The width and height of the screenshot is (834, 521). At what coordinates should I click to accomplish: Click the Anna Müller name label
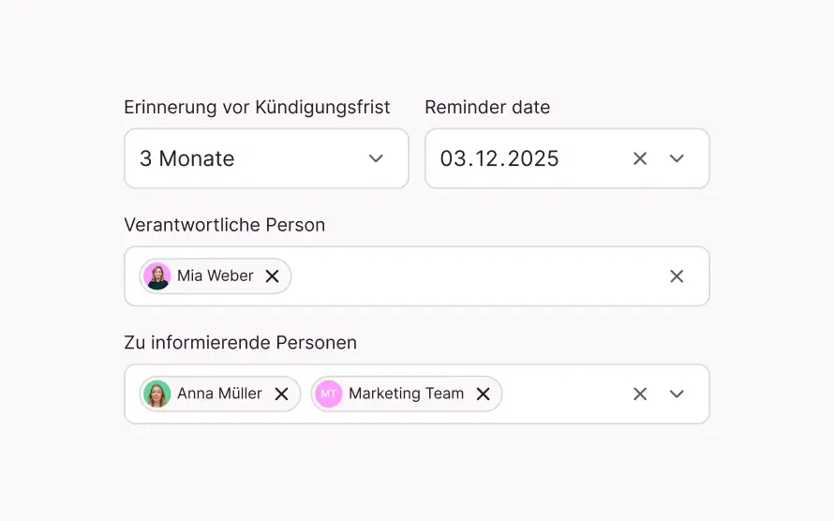[x=219, y=394]
